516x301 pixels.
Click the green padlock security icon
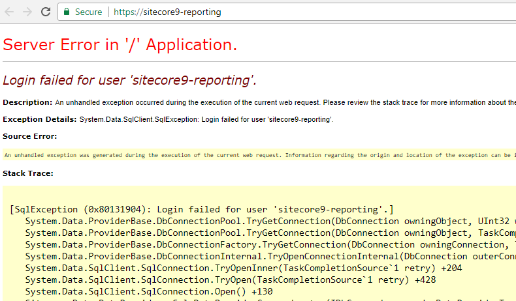67,12
